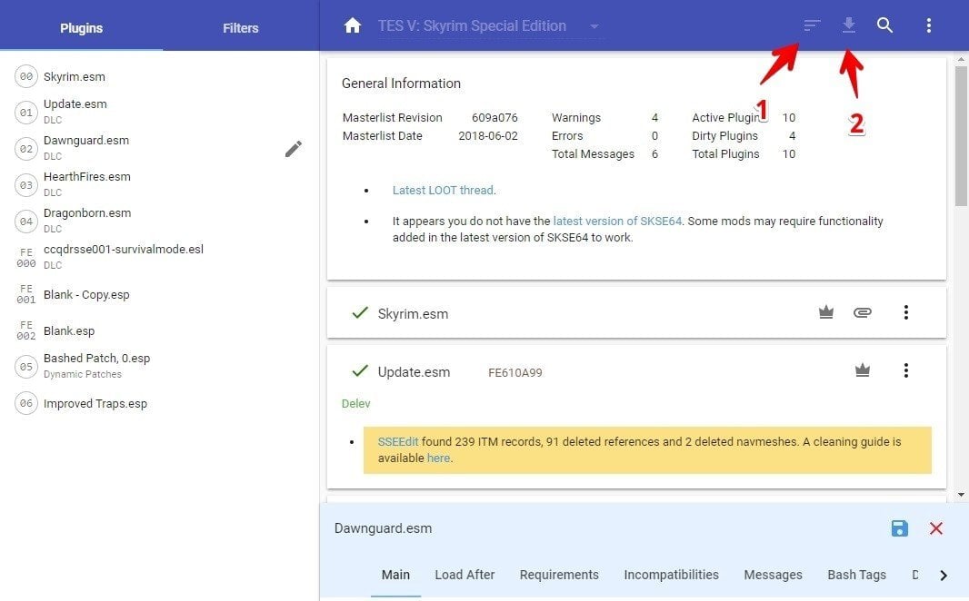
Task: Cancel Dawnguard.esm editing with red X
Action: (x=936, y=528)
